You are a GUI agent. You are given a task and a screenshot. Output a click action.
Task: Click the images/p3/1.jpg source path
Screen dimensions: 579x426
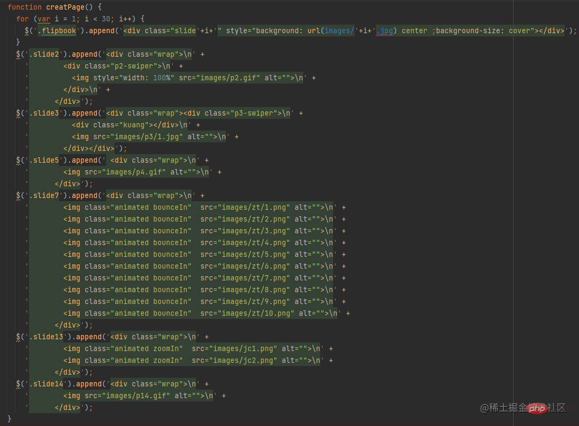coord(155,136)
